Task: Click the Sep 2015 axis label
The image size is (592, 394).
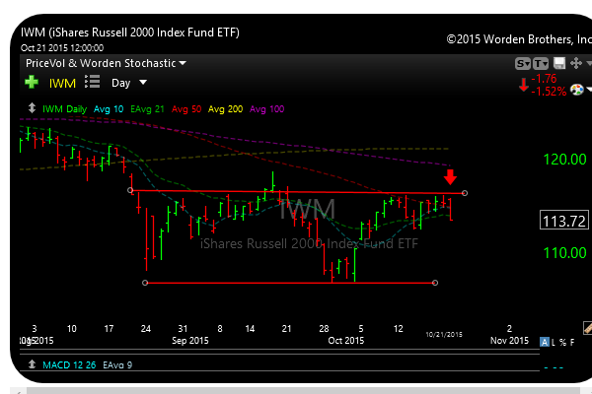Action: point(189,341)
